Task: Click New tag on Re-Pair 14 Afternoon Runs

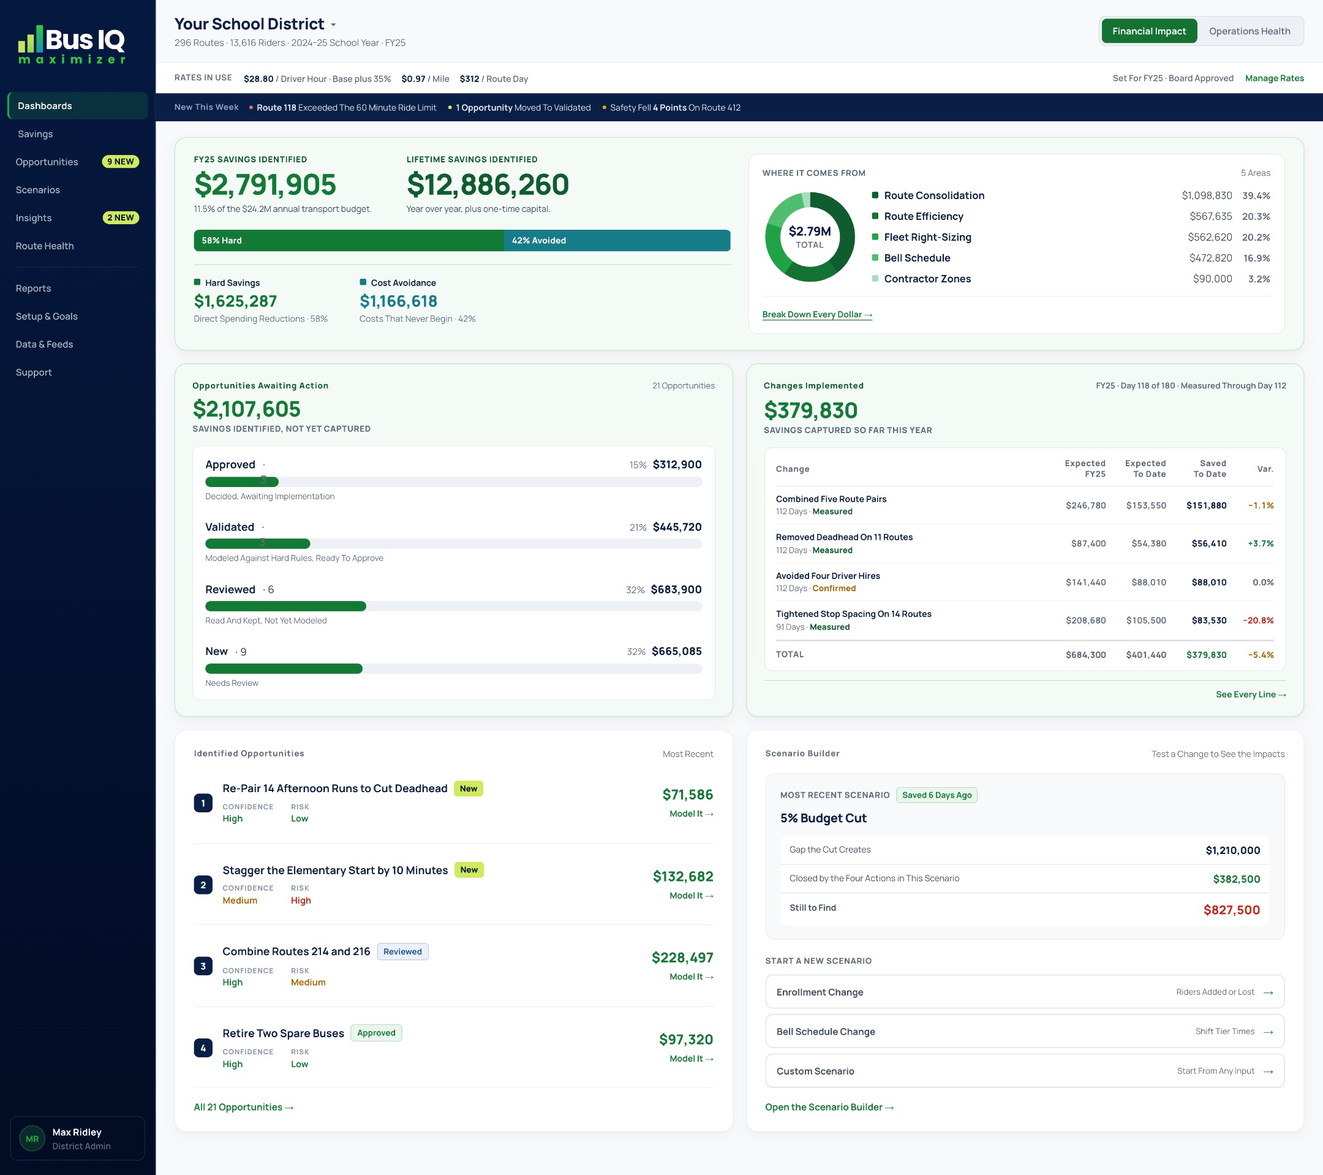Action: point(469,788)
